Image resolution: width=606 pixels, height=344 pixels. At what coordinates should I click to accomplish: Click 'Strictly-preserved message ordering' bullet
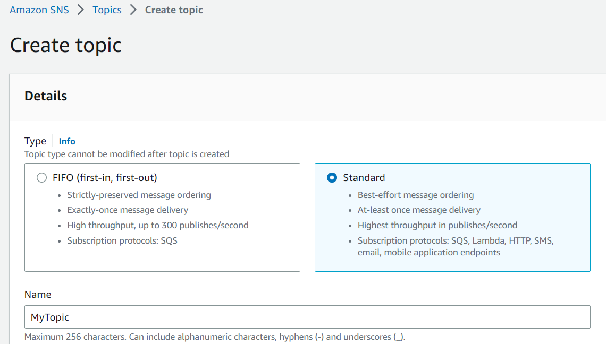click(139, 195)
